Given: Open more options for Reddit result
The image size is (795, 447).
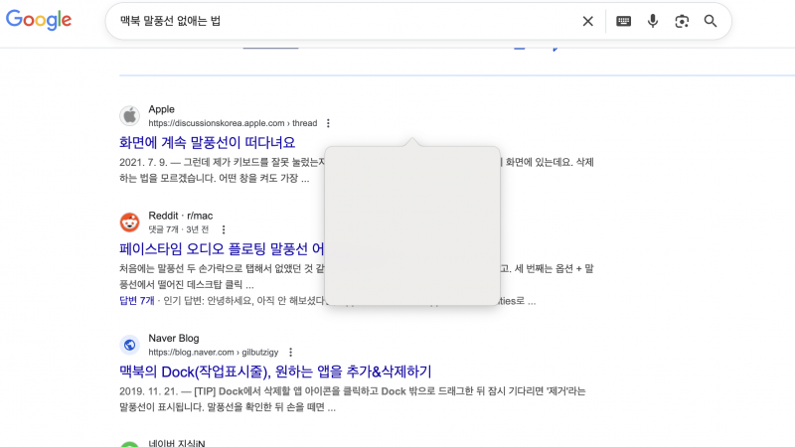Looking at the screenshot, I should (x=224, y=229).
